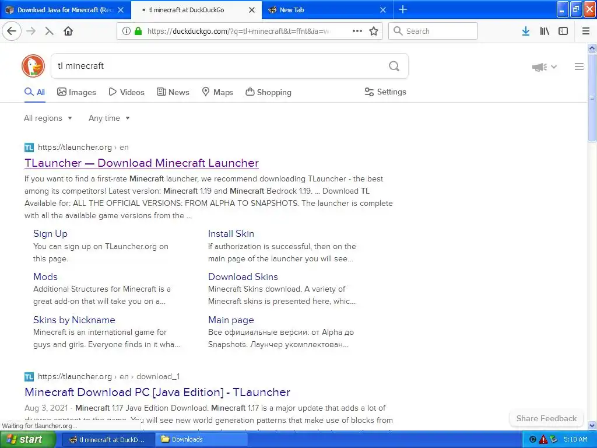Open the Download Skins sitelink
The height and width of the screenshot is (448, 597).
click(x=243, y=276)
